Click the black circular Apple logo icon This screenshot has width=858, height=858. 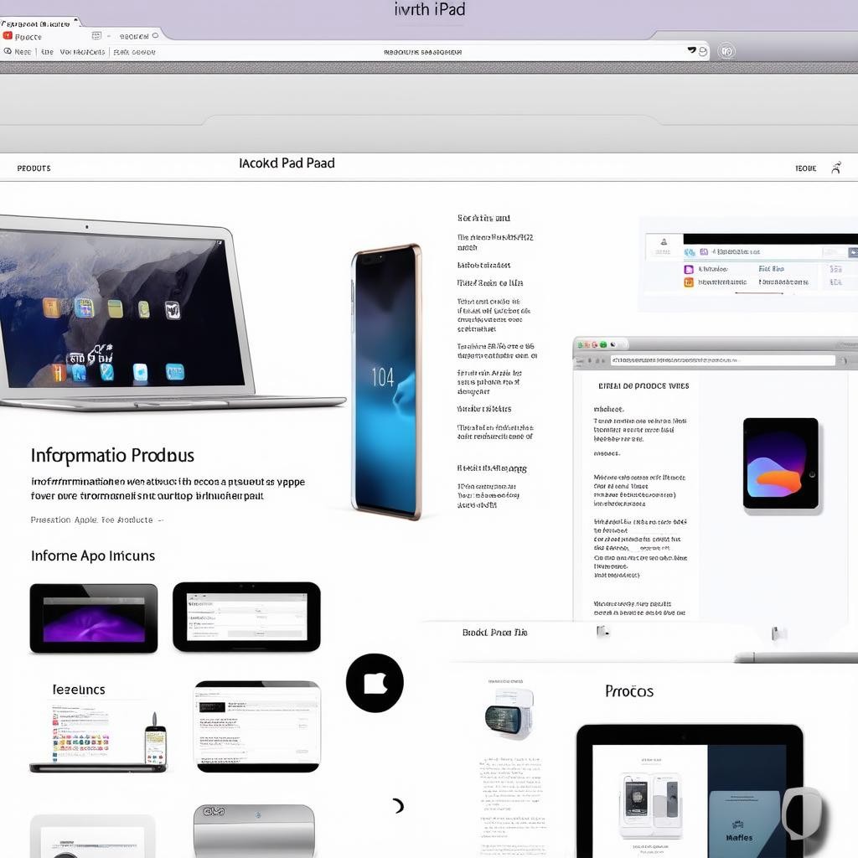pos(375,683)
